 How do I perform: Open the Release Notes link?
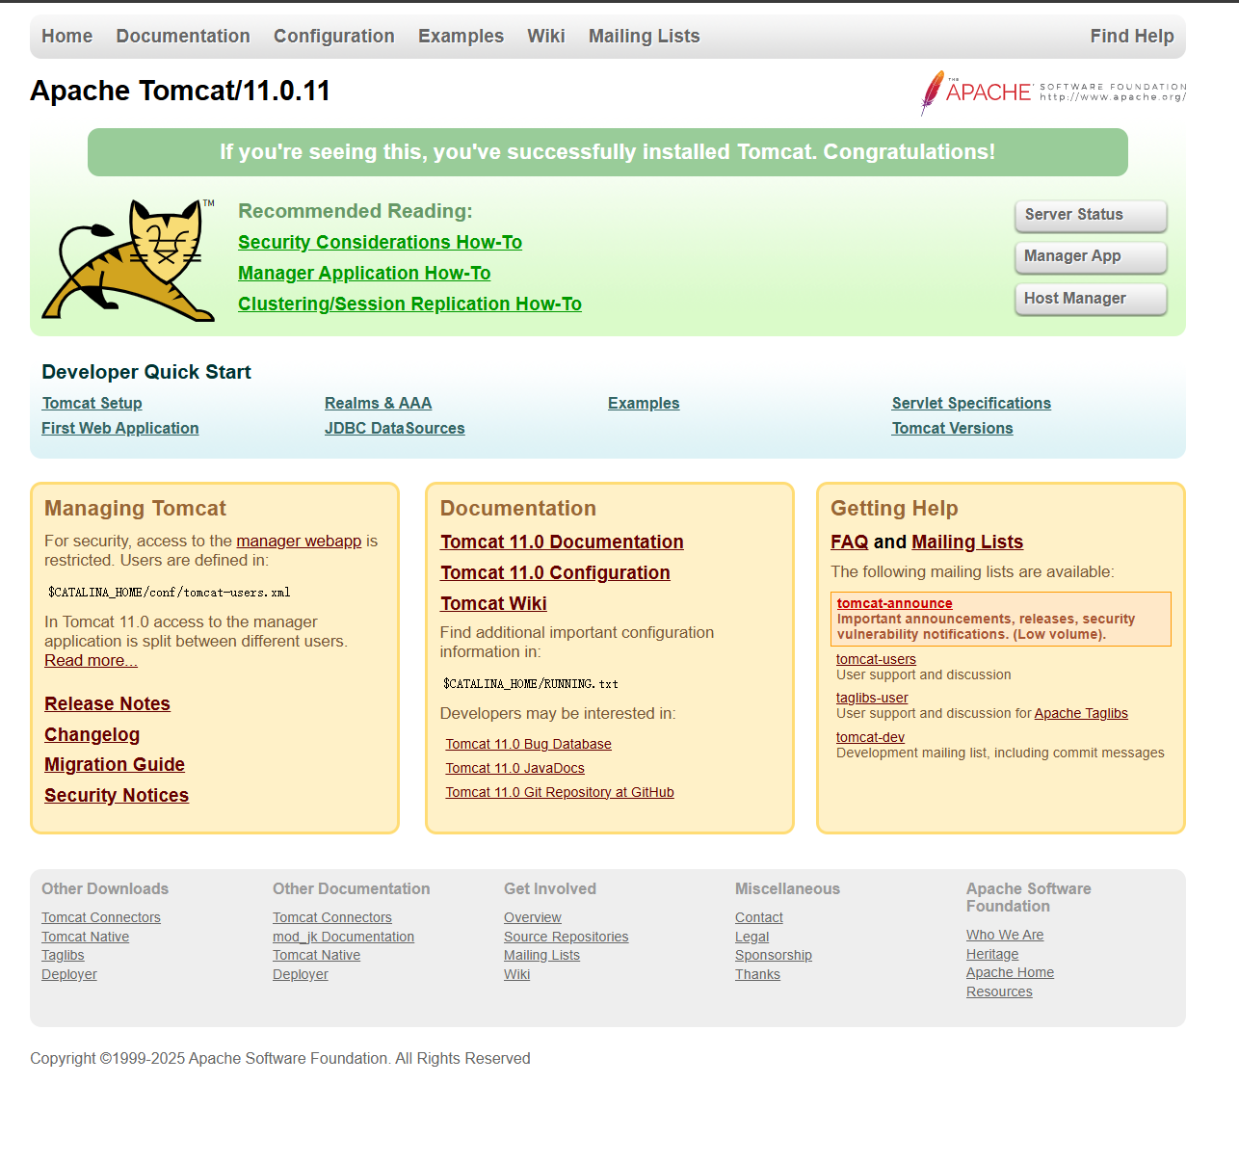point(107,703)
